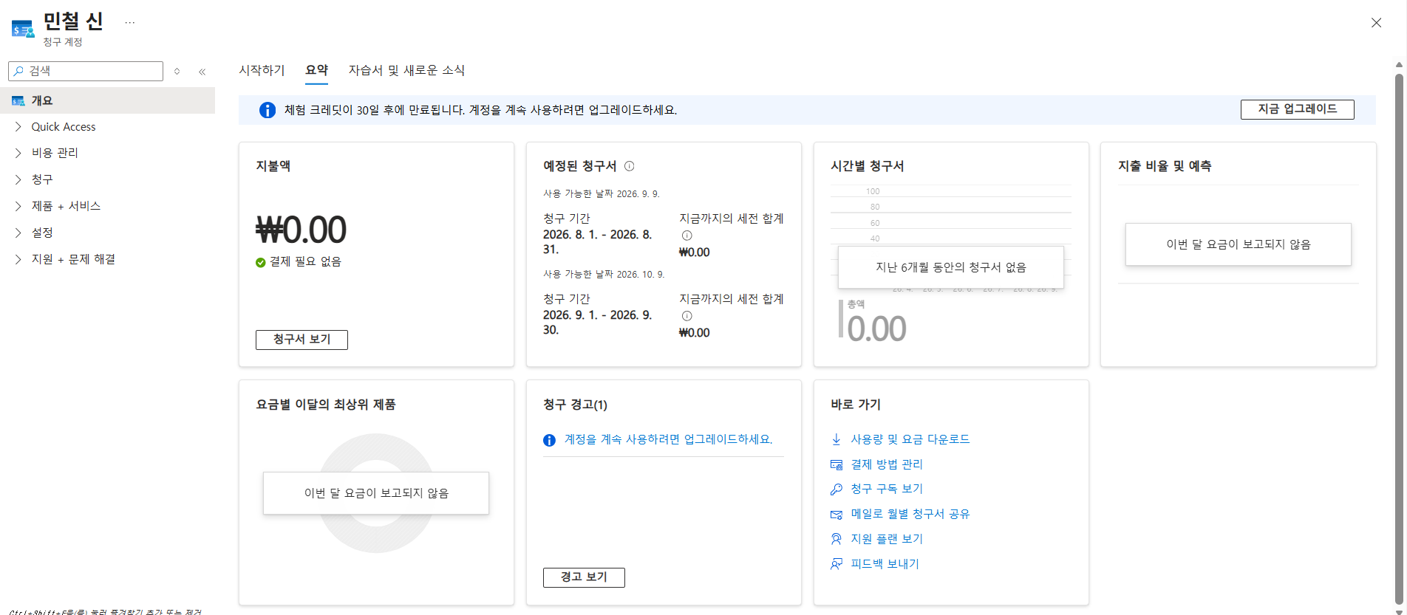Open the 피드백 보내기 link

[885, 564]
